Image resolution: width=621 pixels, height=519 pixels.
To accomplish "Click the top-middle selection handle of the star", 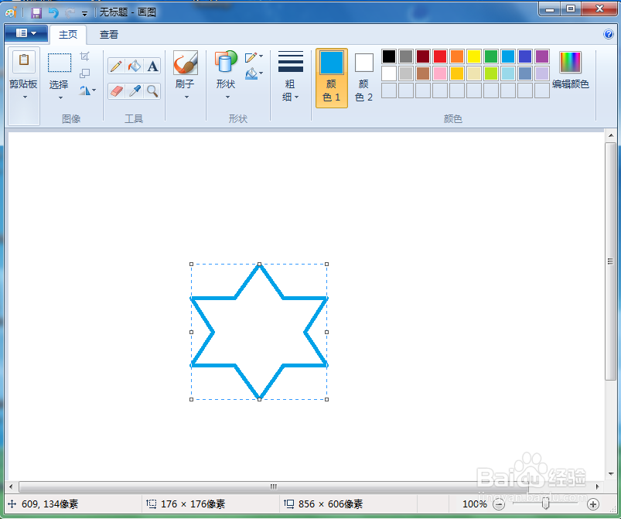I will [259, 264].
